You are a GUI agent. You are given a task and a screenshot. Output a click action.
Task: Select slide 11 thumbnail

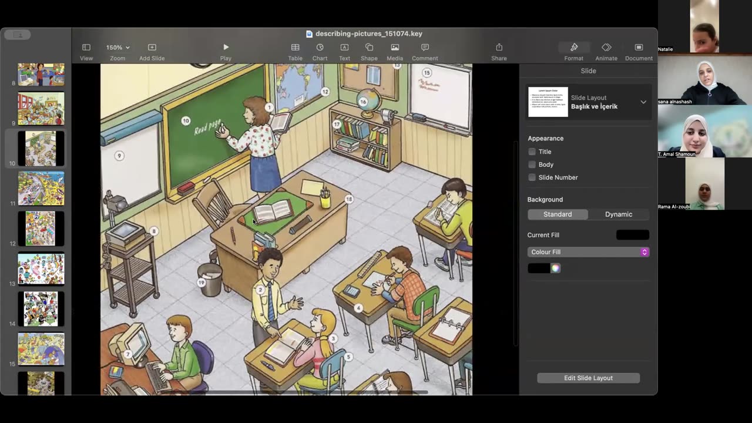41,188
